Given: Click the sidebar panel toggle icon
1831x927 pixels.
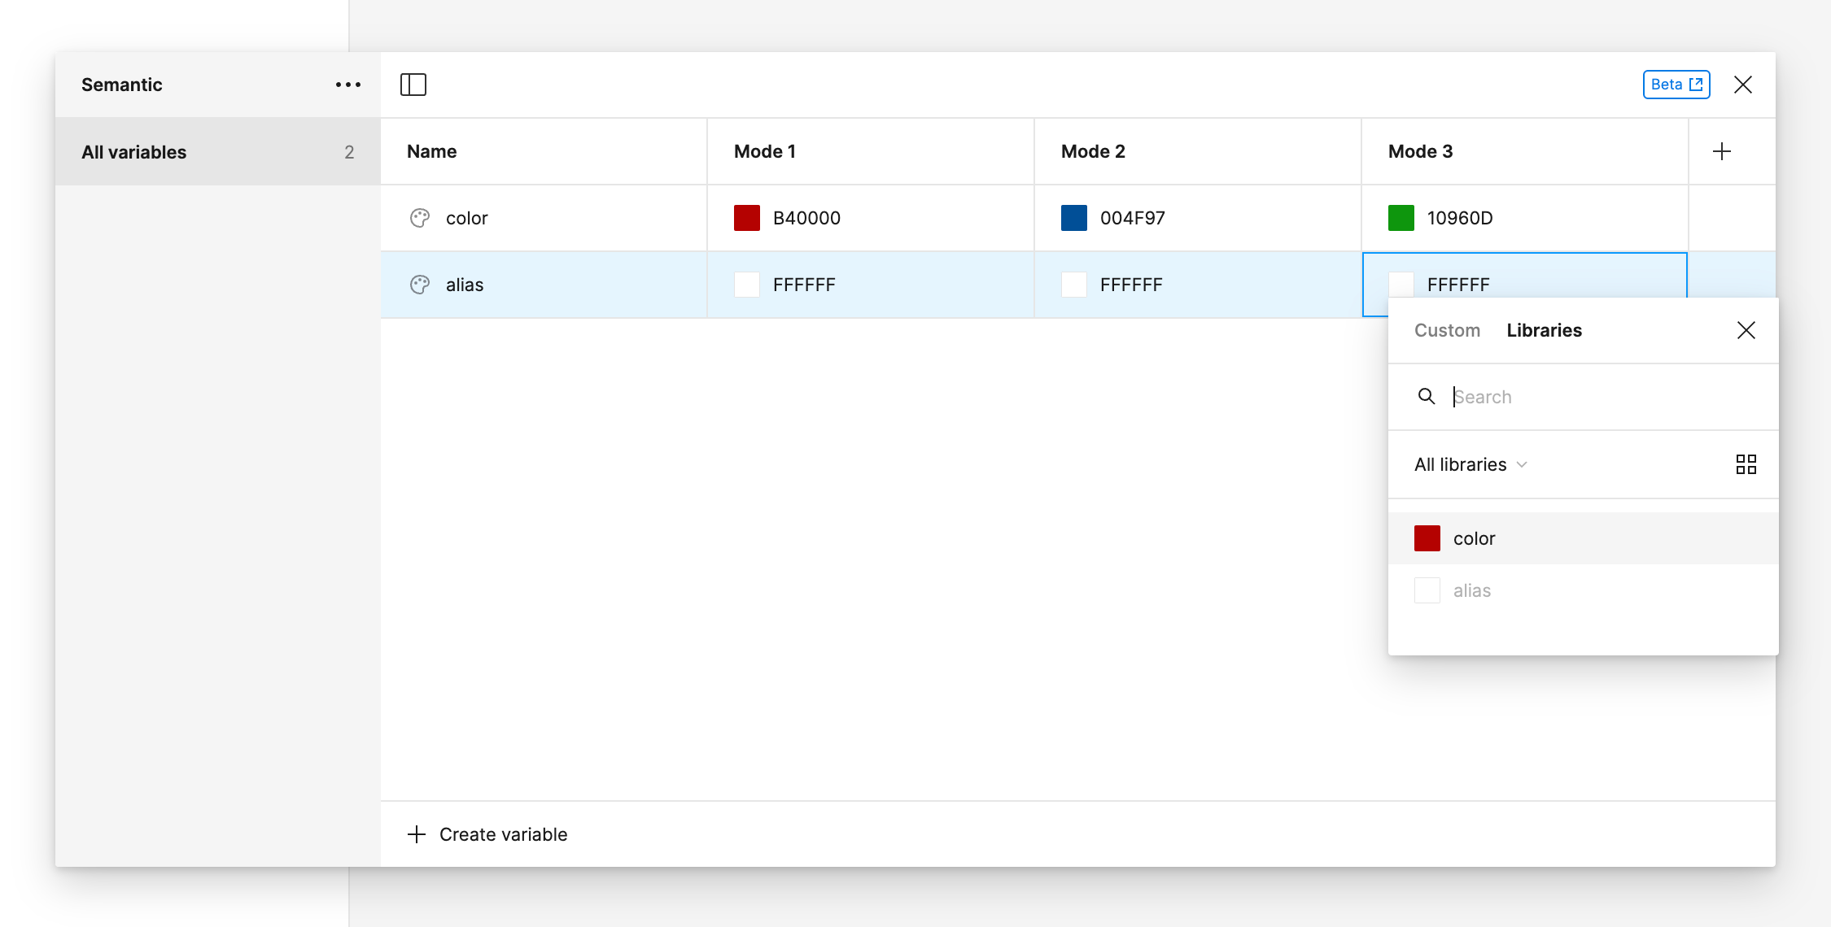Looking at the screenshot, I should tap(414, 84).
